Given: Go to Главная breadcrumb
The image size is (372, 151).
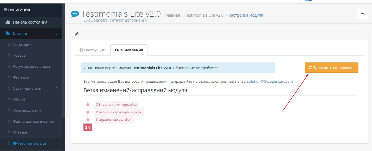Looking at the screenshot, I should [x=172, y=15].
